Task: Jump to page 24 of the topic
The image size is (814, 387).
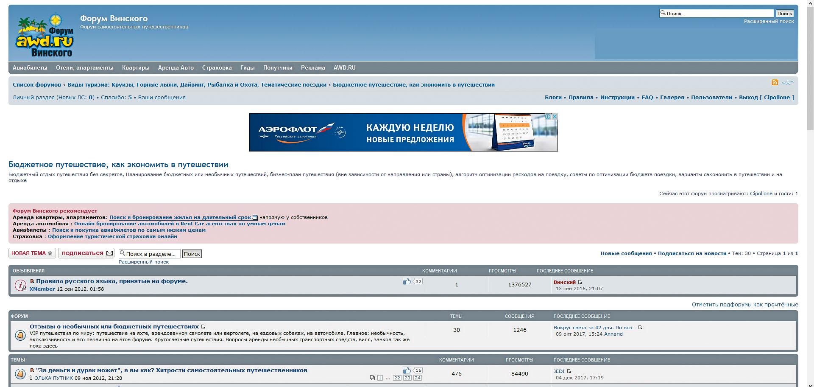Action: tap(417, 378)
